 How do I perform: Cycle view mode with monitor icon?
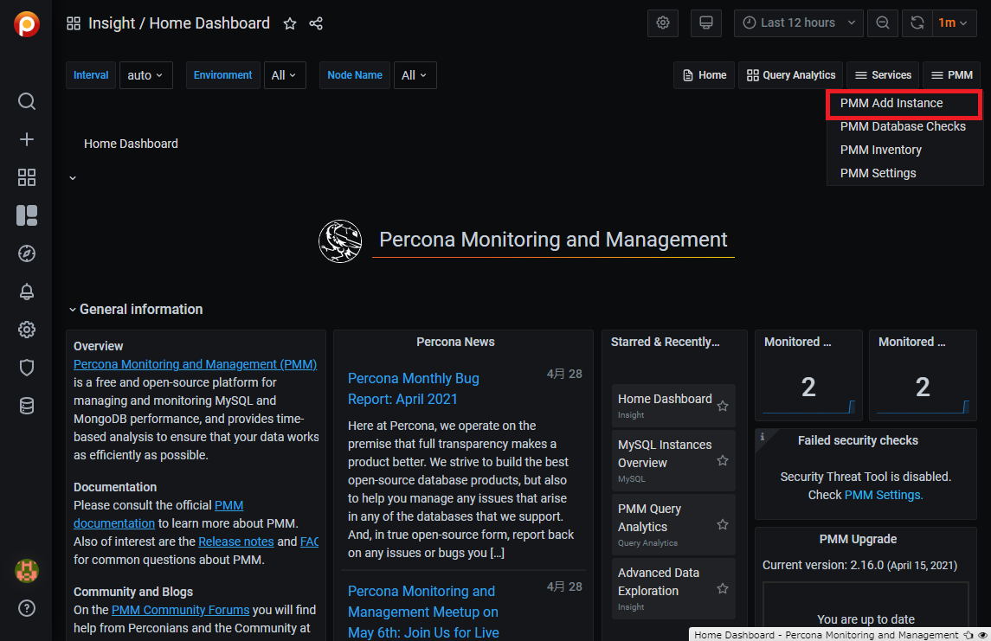(706, 22)
